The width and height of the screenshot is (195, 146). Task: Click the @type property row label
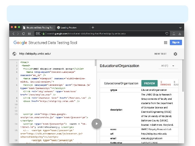pyautogui.click(x=114, y=90)
